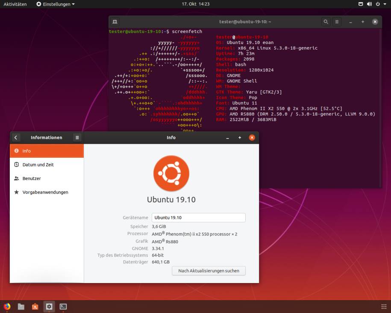
Task: Open Firefox from the dock
Action: point(8,306)
